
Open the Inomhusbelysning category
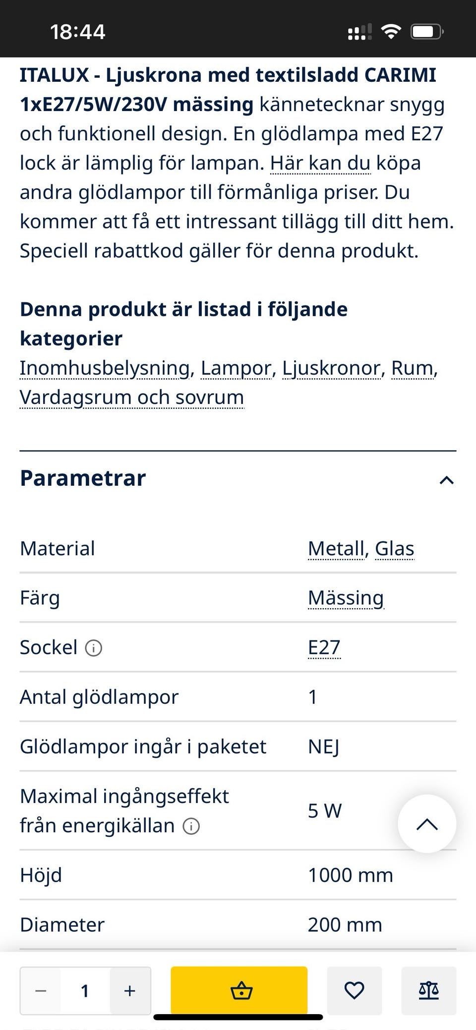pyautogui.click(x=105, y=368)
